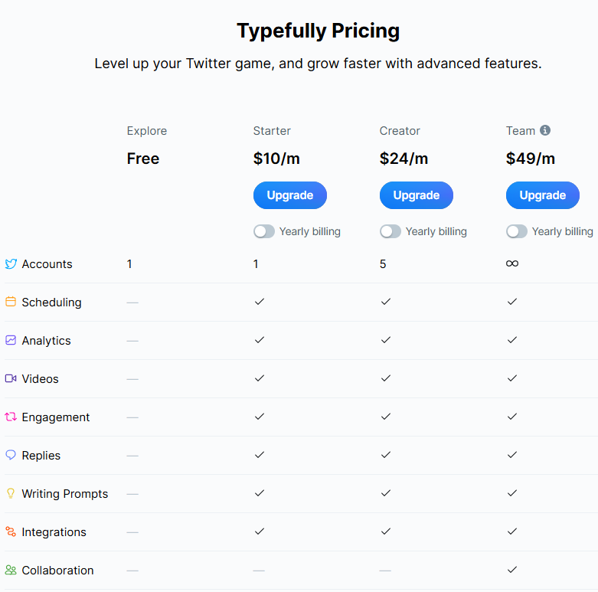Click the Twitter bird Accounts icon

tap(11, 264)
